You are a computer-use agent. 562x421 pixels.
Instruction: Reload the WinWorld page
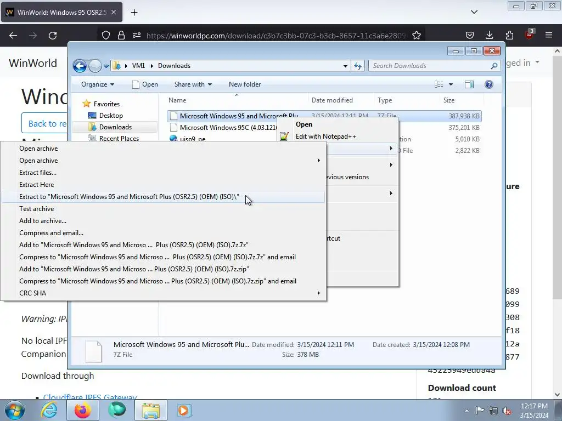pos(53,35)
